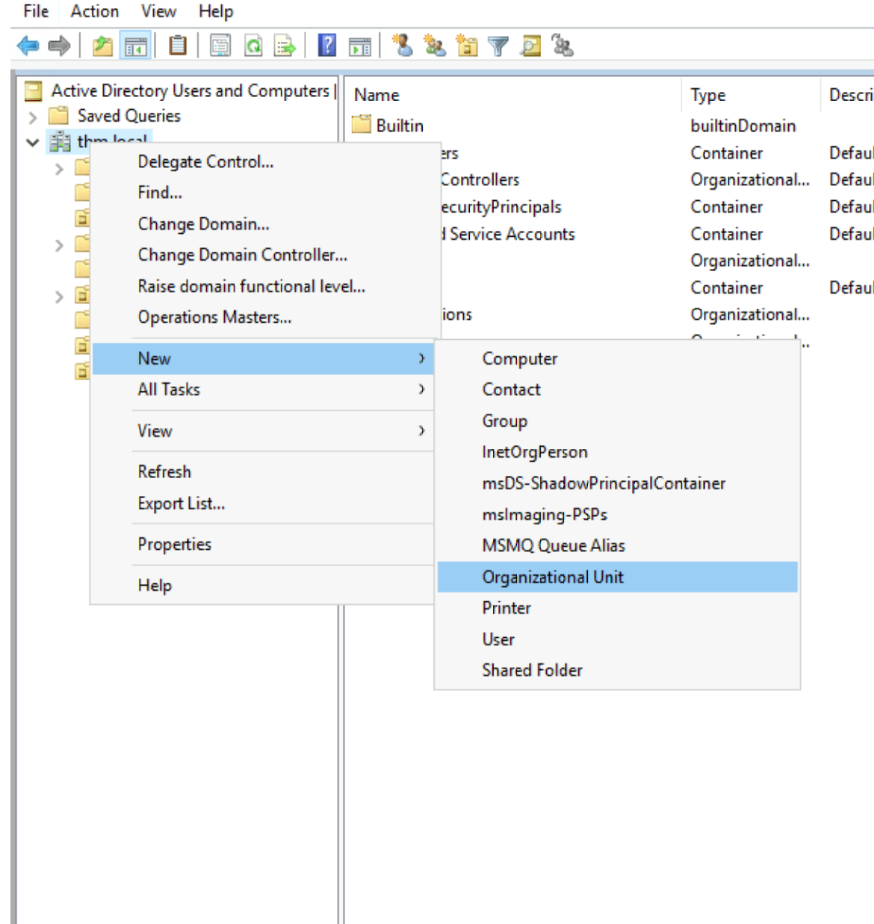Image resolution: width=874 pixels, height=924 pixels.
Task: Expand the Saved Queries node
Action: pyautogui.click(x=32, y=117)
